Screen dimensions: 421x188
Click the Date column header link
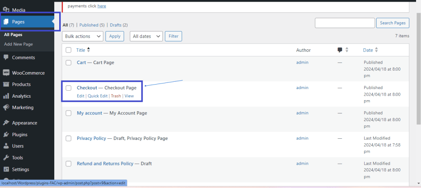[368, 50]
